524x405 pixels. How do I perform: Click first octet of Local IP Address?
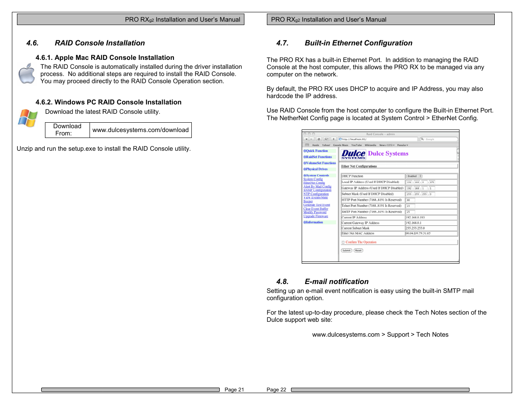point(409,182)
